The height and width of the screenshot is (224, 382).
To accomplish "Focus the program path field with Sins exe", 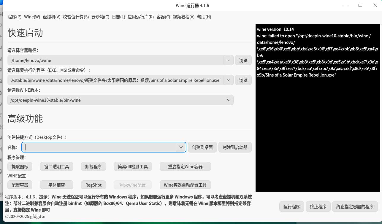I will pyautogui.click(x=116, y=80).
